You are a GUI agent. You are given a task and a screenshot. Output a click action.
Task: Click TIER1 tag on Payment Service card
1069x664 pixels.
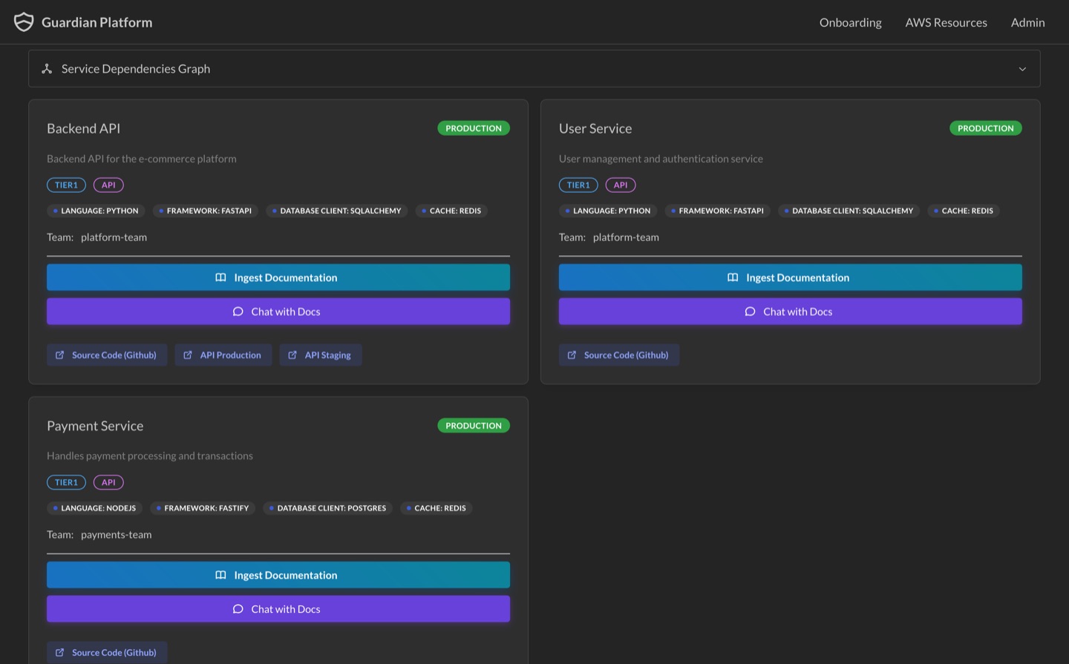coord(66,482)
